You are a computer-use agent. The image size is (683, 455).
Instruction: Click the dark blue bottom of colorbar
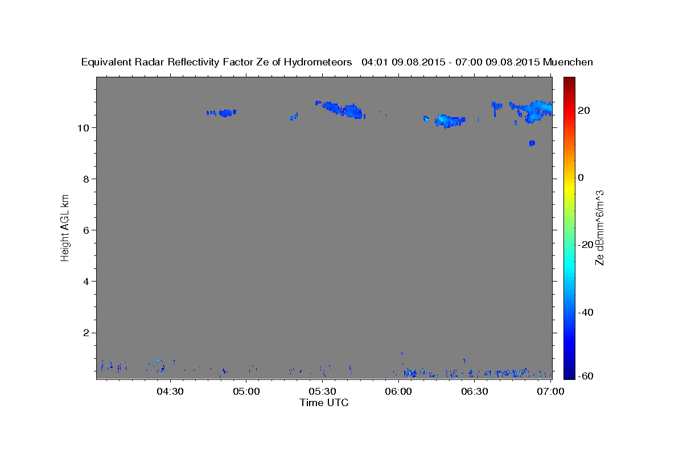pyautogui.click(x=568, y=374)
